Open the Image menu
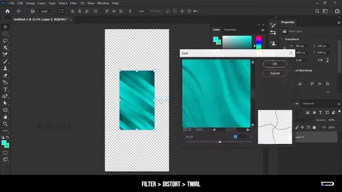 (x=30, y=3)
